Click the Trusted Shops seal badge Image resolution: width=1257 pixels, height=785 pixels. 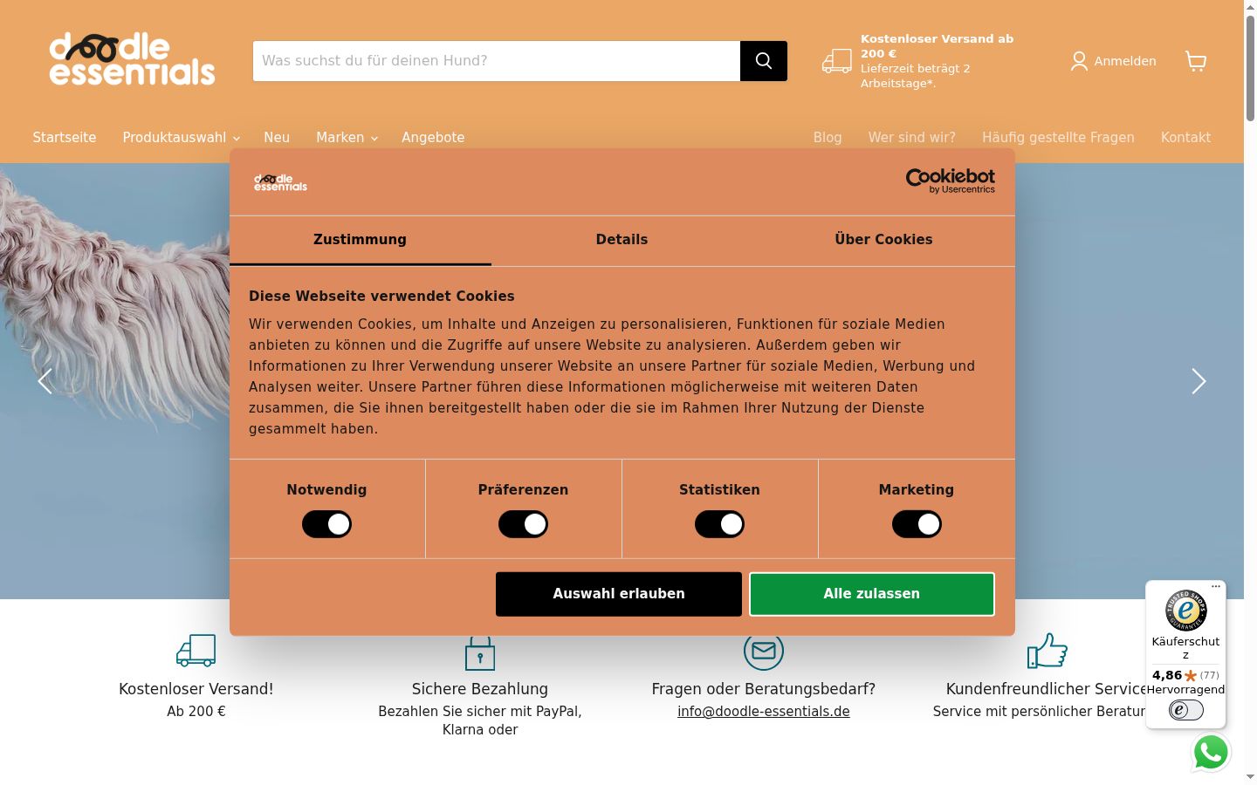click(x=1185, y=611)
